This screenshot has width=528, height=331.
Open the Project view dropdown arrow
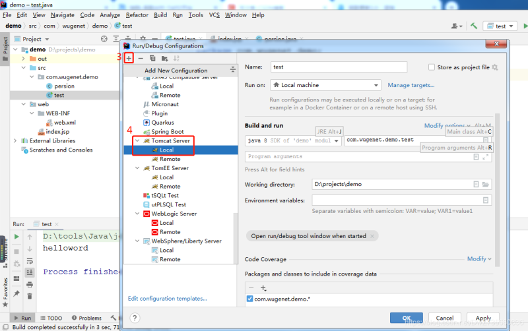tap(47, 40)
